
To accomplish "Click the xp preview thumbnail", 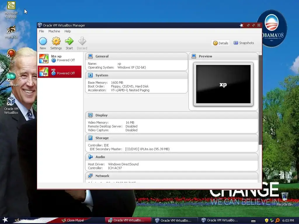I will [223, 84].
